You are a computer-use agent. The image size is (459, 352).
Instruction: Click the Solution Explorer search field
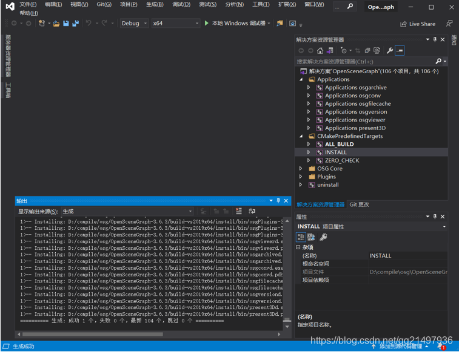pos(366,62)
